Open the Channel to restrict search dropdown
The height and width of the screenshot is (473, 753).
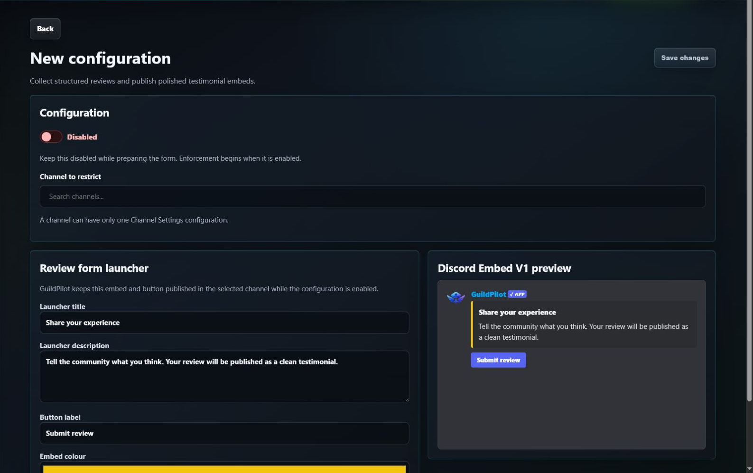tap(372, 196)
